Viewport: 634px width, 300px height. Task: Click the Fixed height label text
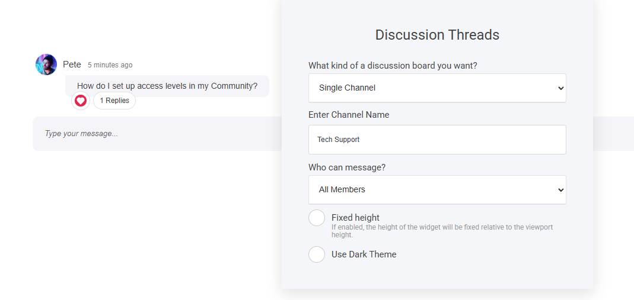[x=355, y=217]
